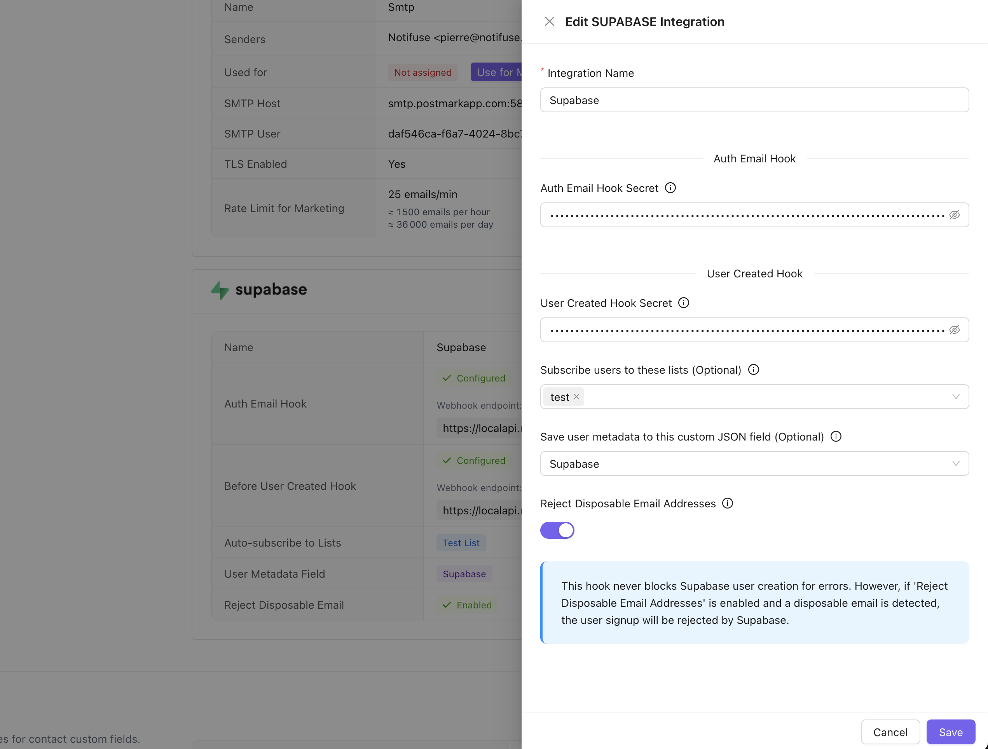Expand the custom JSON field dropdown showing Supabase
988x749 pixels.
tap(956, 463)
